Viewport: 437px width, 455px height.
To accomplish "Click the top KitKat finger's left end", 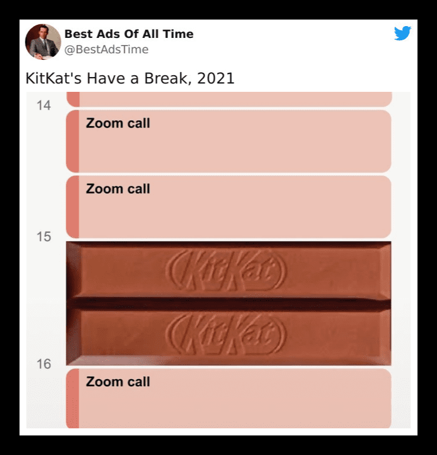I will pyautogui.click(x=73, y=270).
